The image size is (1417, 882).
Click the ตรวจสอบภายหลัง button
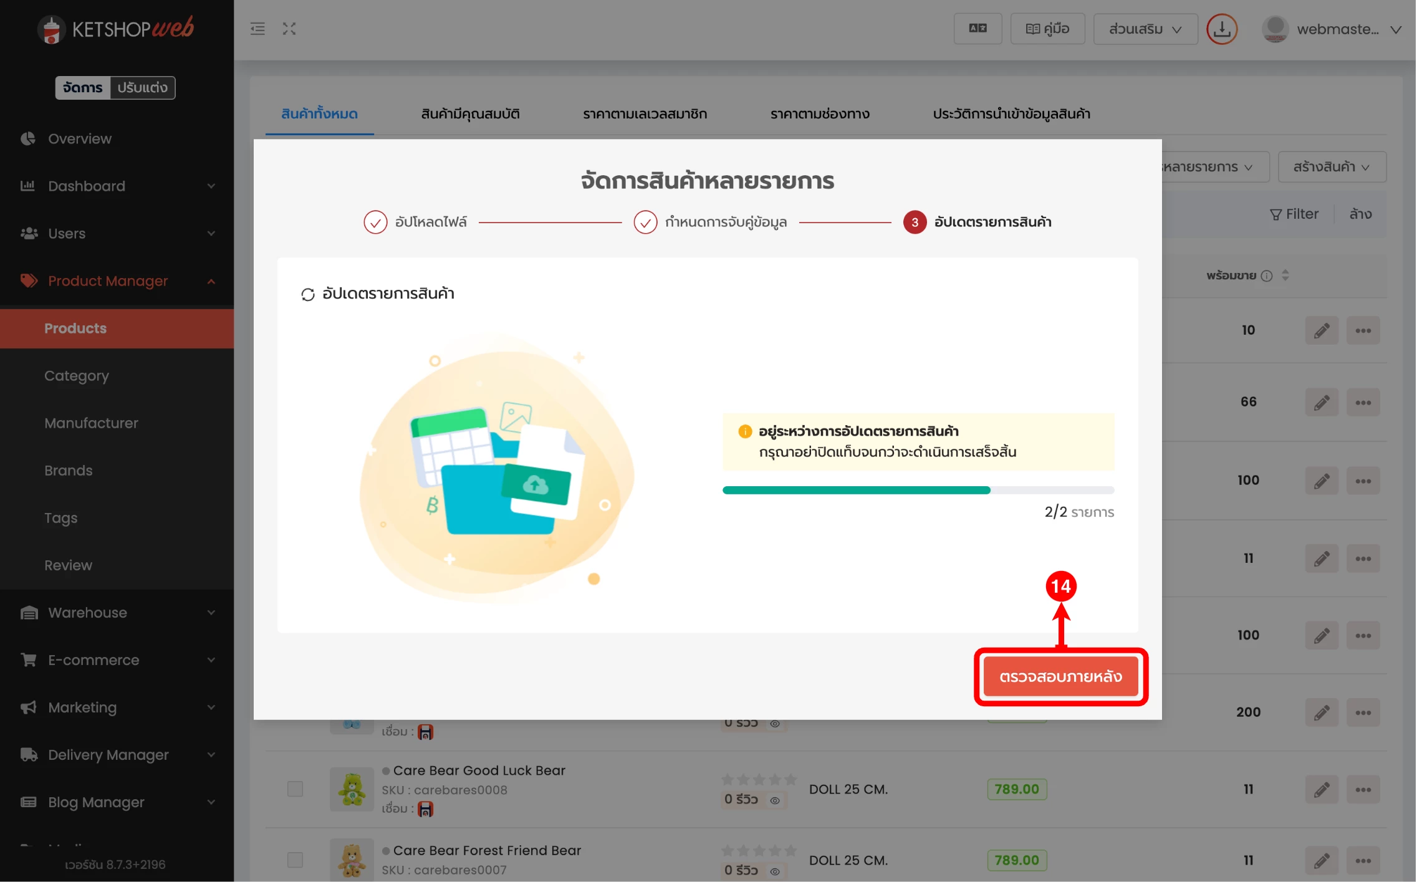pos(1060,677)
